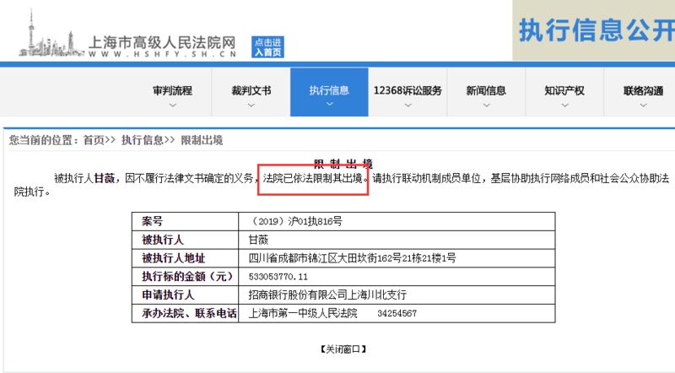Select the 审判流程 menu item

pos(173,90)
